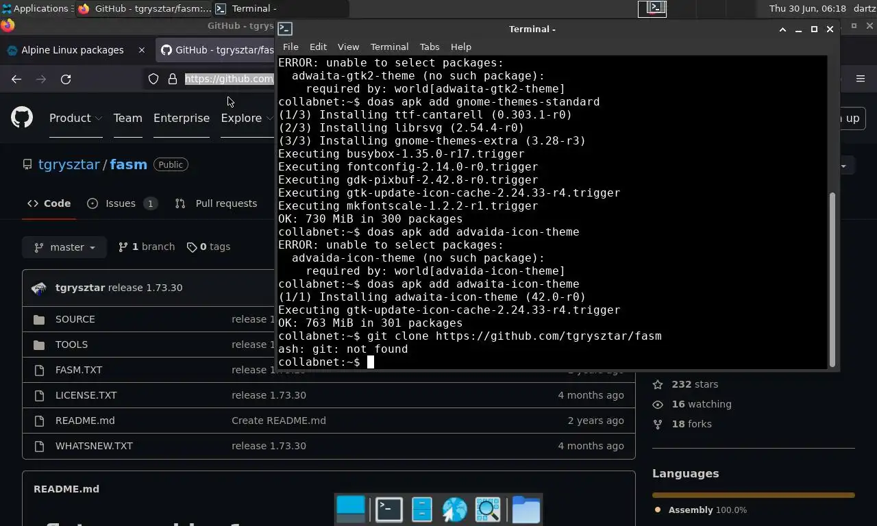Click the LICENSE.TXT file icon

(x=39, y=395)
